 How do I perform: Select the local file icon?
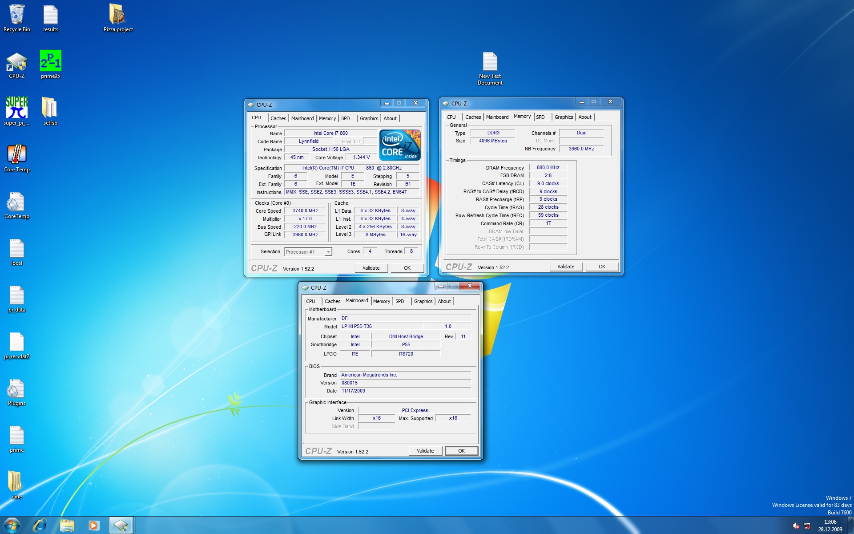tap(17, 252)
